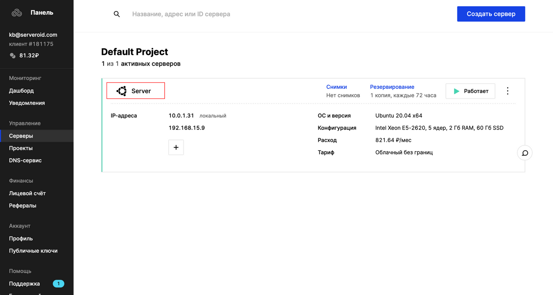Viewport: 553px width, 295px height.
Task: Click the green play status icon
Action: [457, 91]
